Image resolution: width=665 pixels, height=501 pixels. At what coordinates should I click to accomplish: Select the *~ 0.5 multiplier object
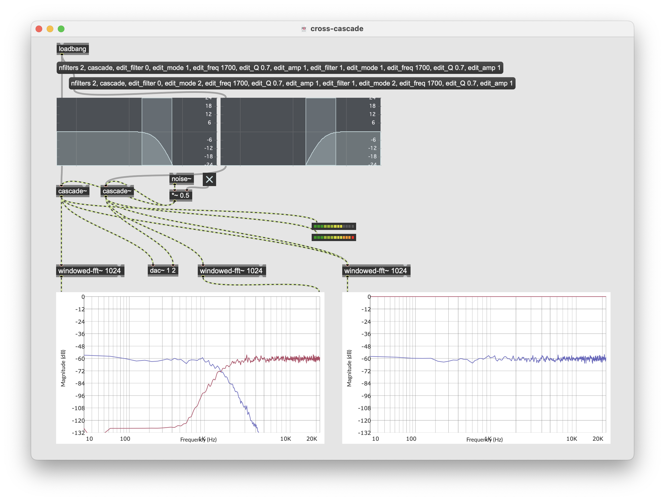(x=180, y=195)
